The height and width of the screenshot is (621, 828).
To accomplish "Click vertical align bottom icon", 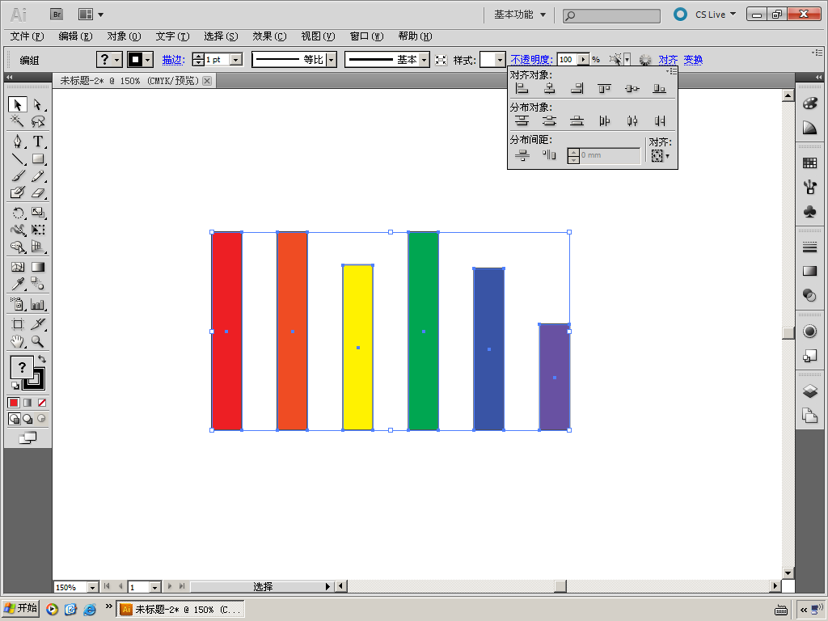I will coord(660,89).
